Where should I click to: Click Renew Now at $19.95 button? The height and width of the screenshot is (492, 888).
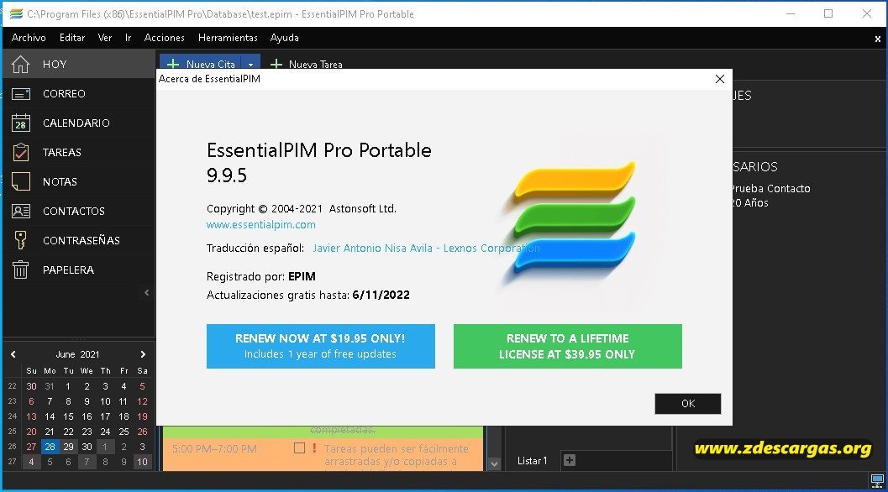(321, 346)
